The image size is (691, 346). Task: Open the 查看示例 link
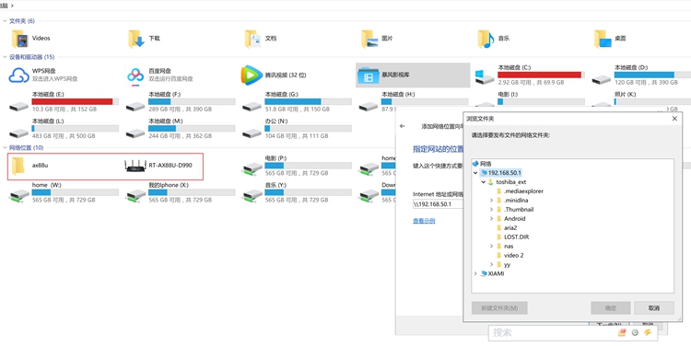click(424, 221)
